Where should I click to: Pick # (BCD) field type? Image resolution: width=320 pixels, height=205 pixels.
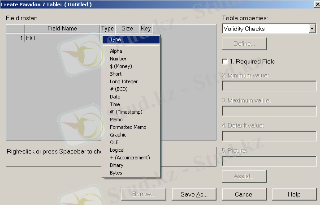131,89
